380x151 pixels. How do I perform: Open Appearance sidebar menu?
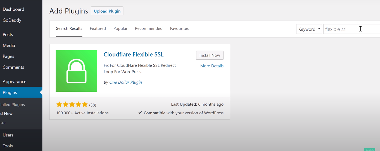tap(15, 82)
